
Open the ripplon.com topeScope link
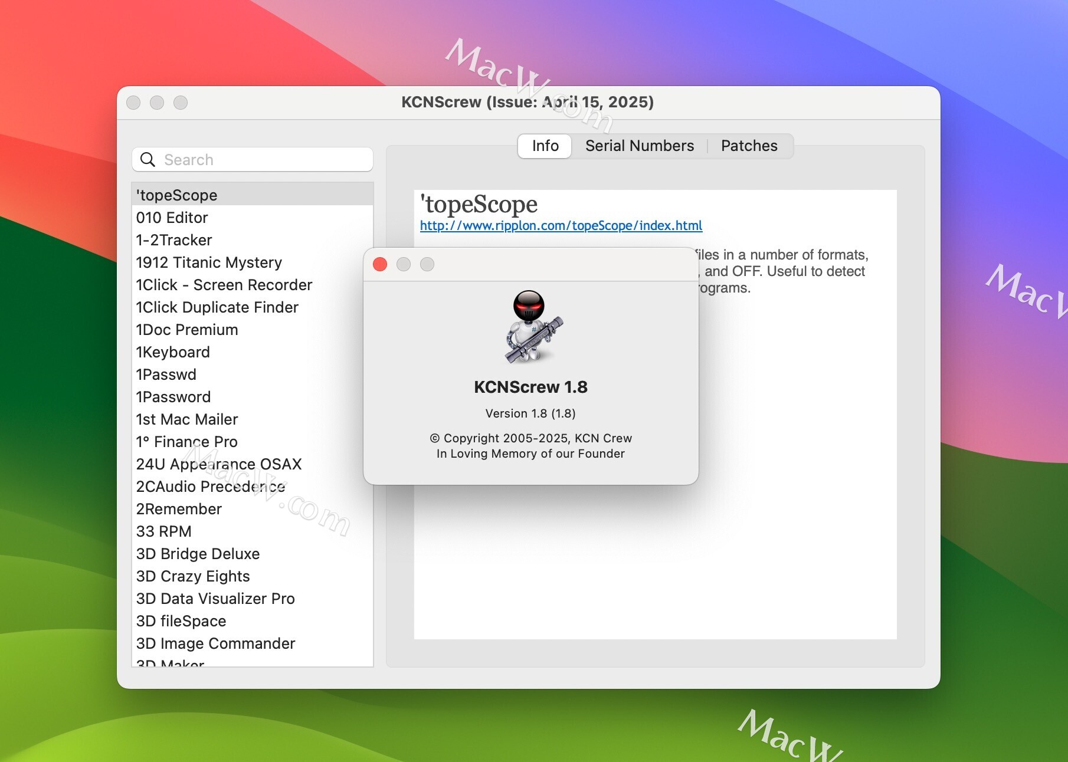coord(561,225)
